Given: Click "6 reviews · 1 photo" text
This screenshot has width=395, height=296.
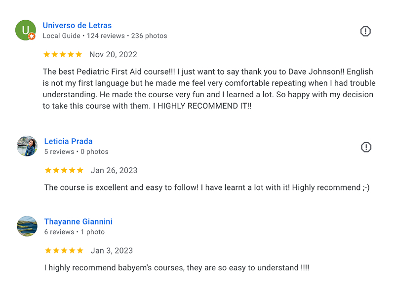Looking at the screenshot, I should pos(75,232).
